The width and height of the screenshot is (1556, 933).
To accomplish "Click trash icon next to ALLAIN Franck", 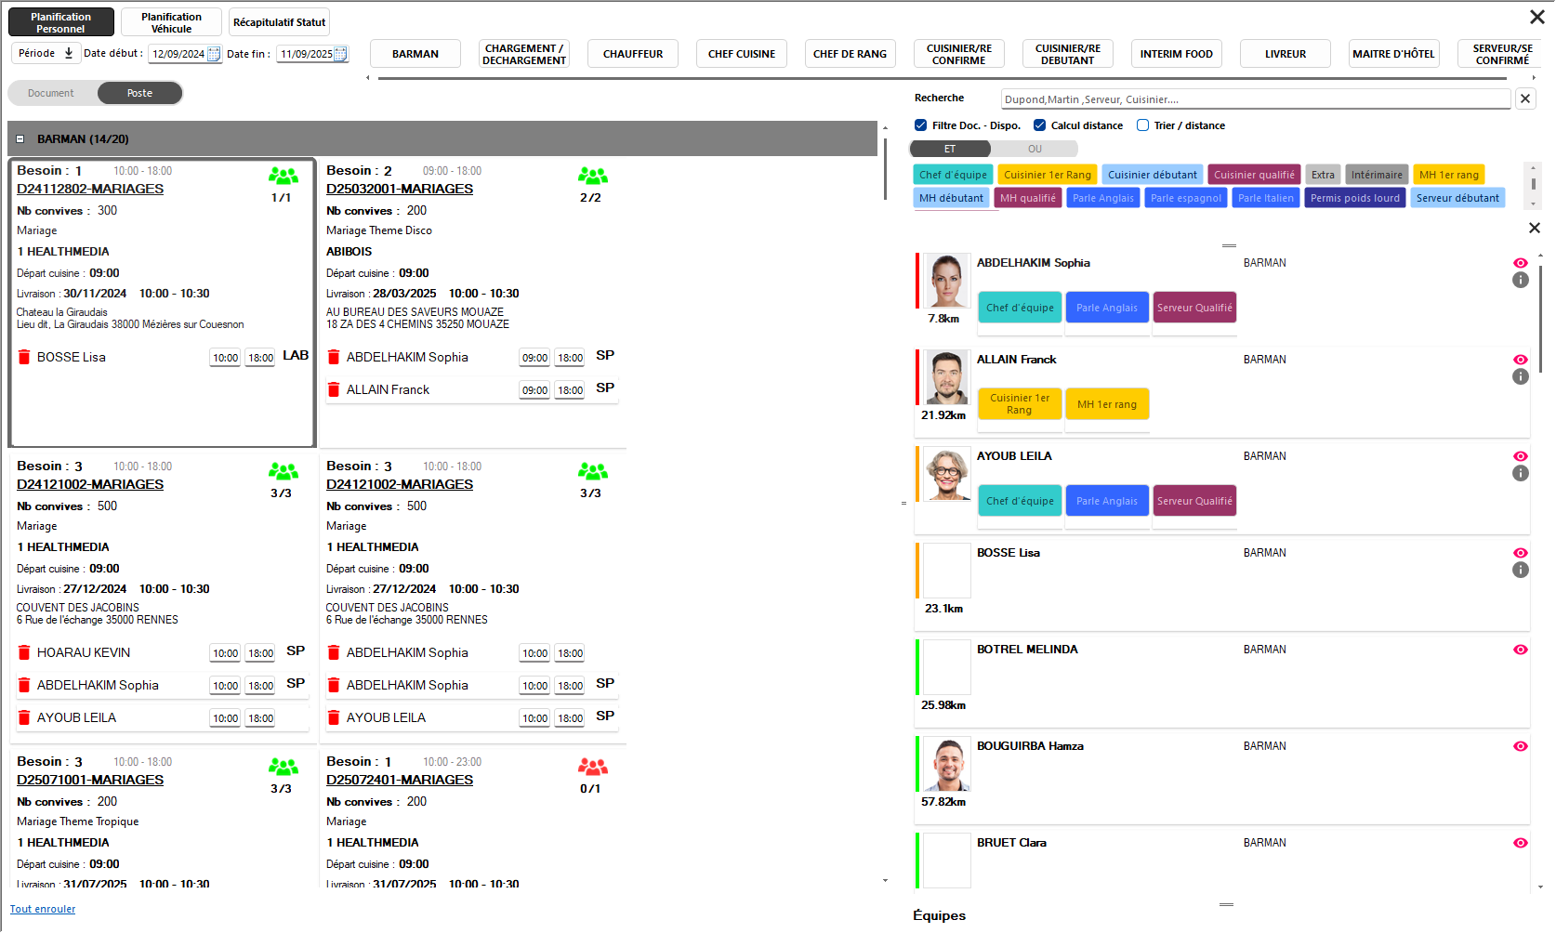I will 334,390.
